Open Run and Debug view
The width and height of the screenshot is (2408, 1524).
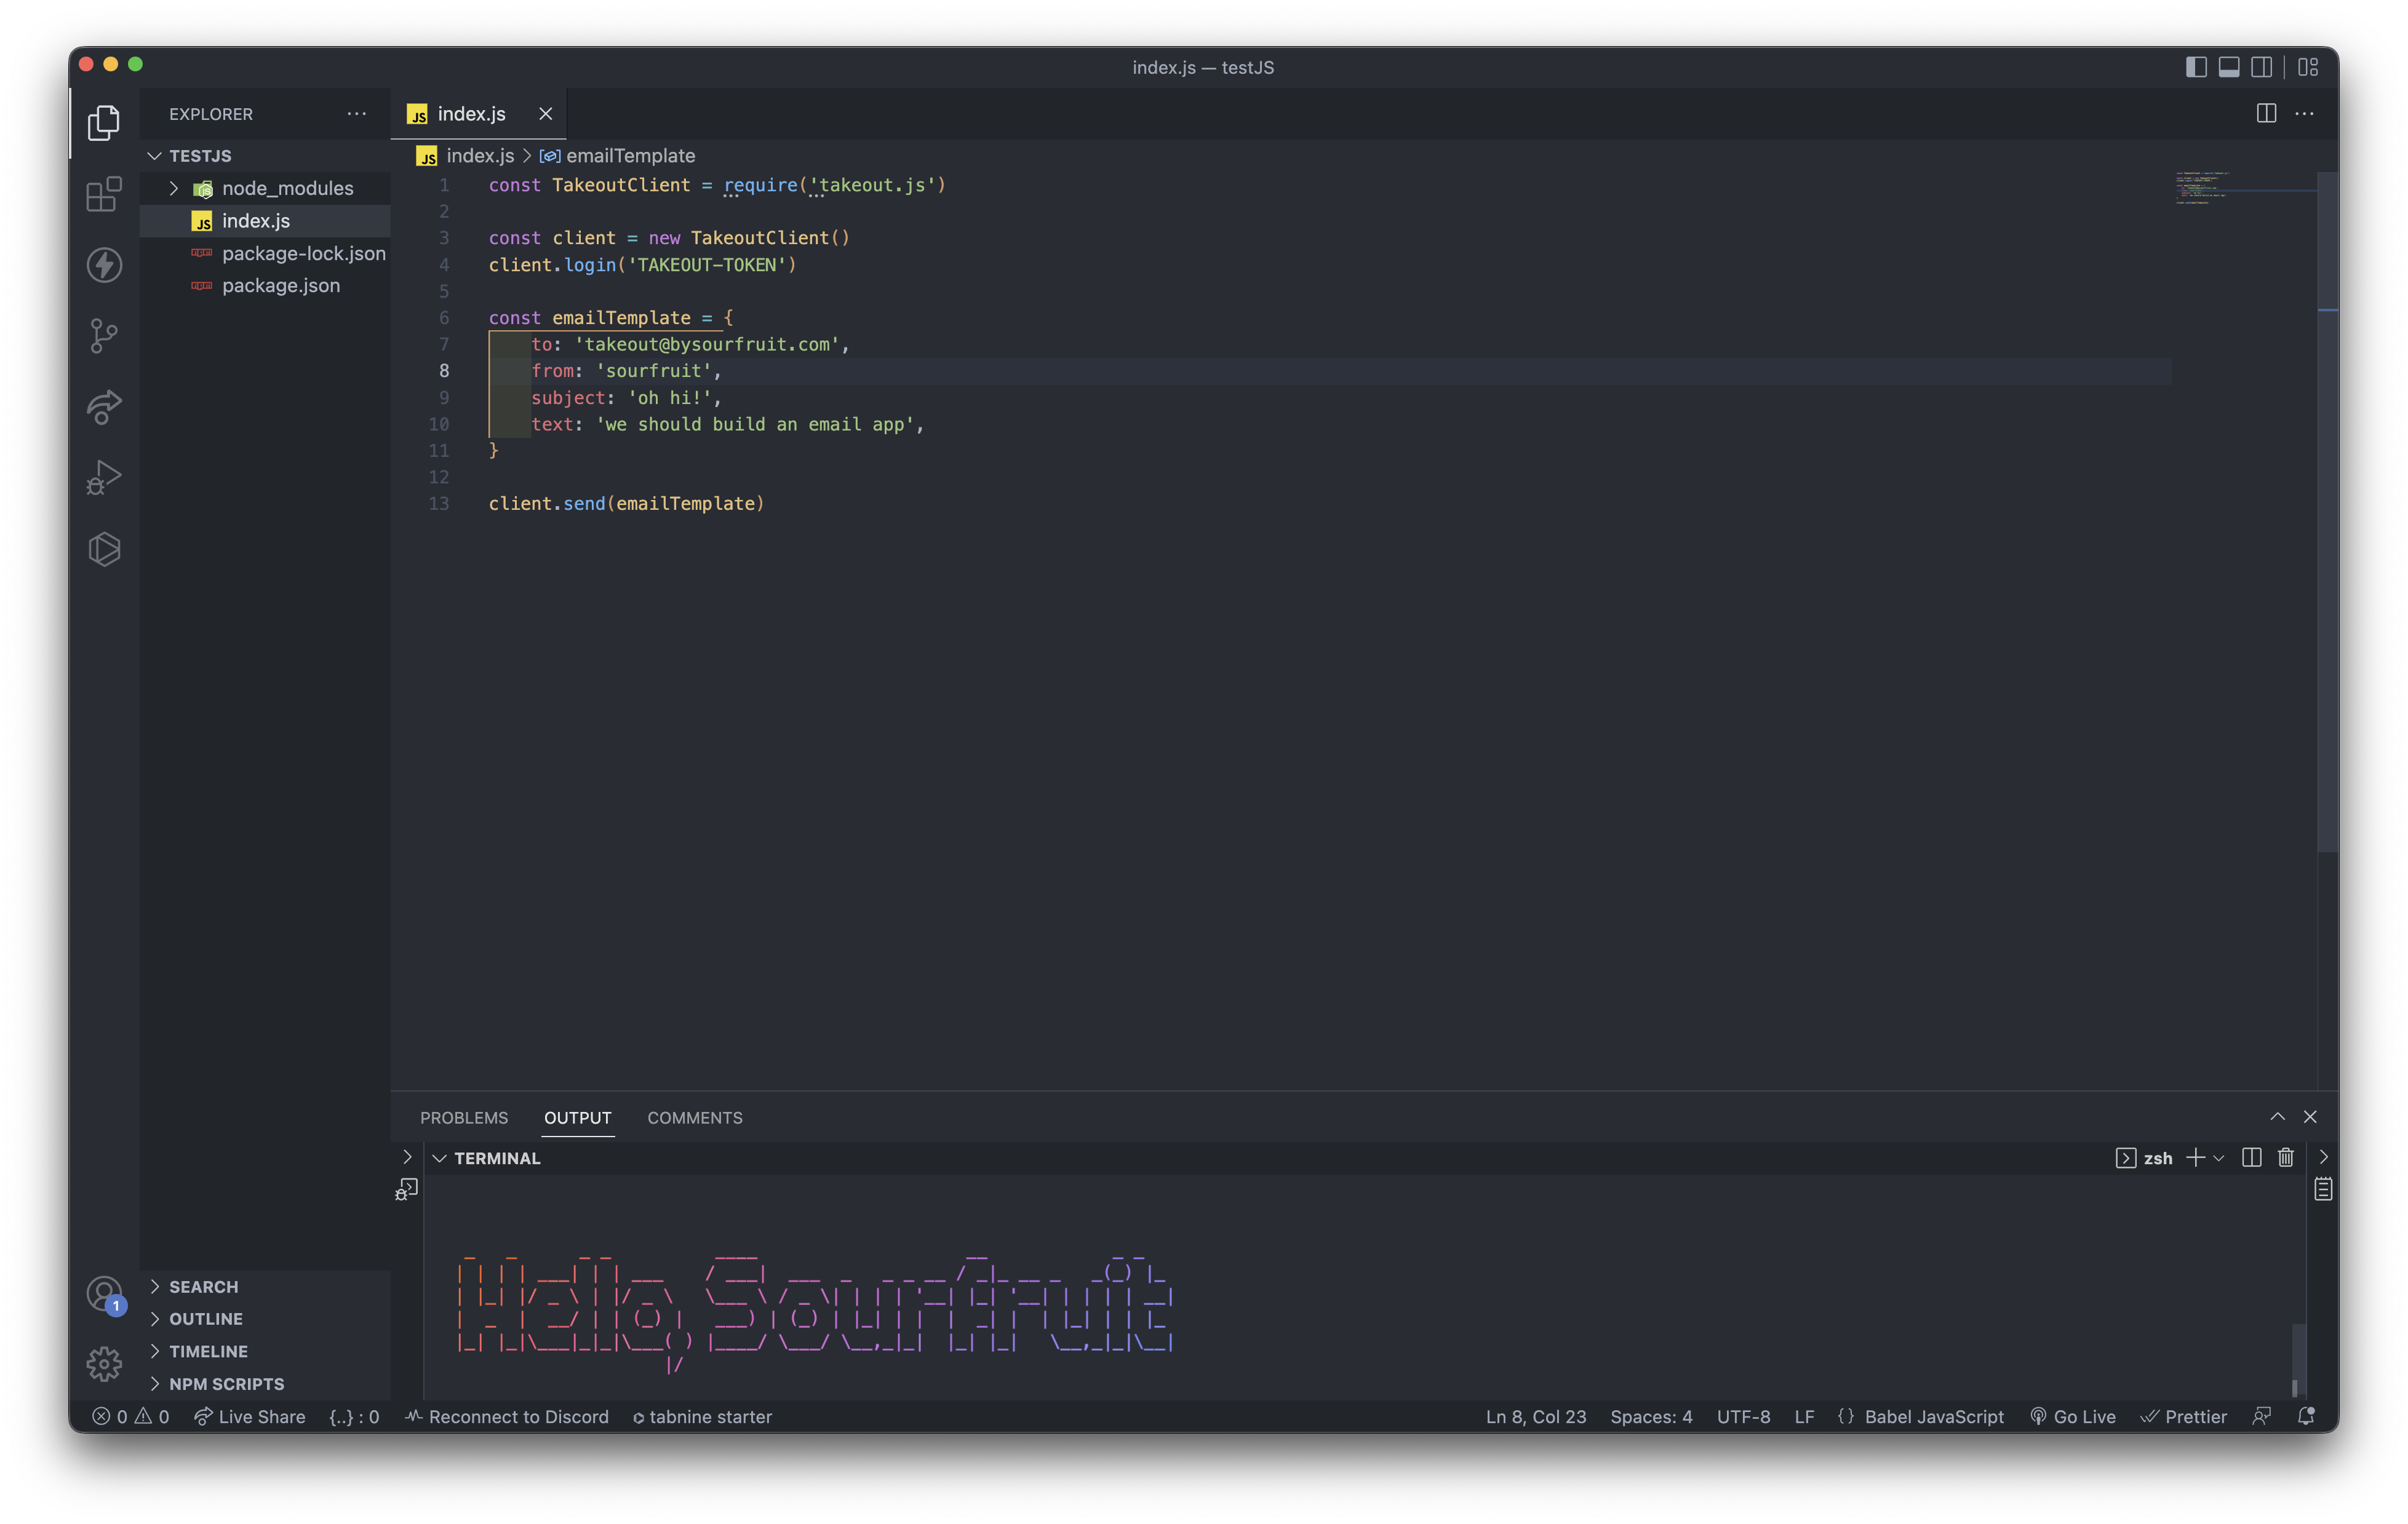pyautogui.click(x=104, y=478)
